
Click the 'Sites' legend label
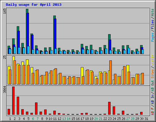pos(153,74)
